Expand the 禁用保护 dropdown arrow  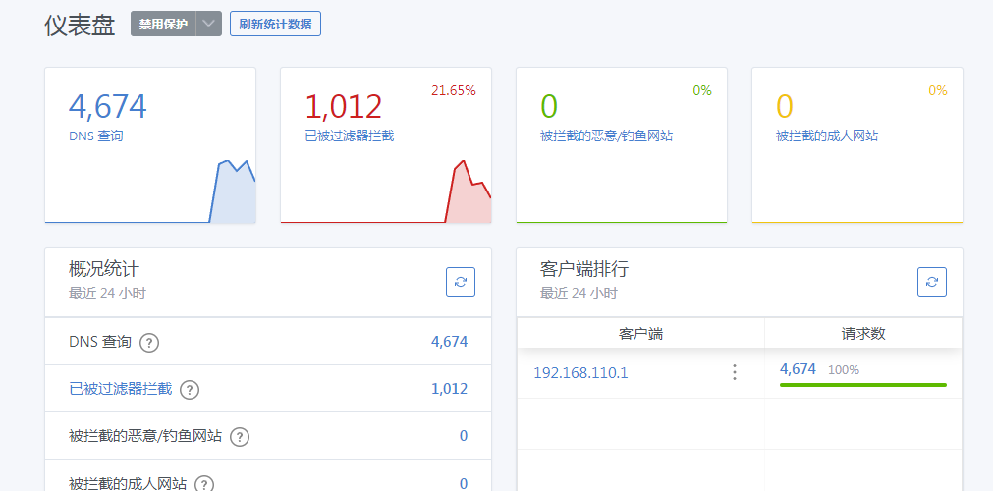click(x=208, y=25)
